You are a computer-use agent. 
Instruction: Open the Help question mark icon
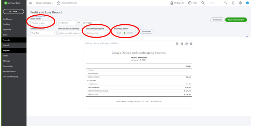point(190,3)
